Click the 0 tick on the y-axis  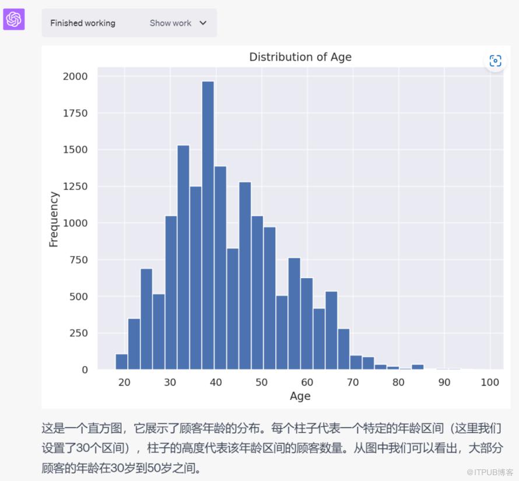pyautogui.click(x=85, y=370)
